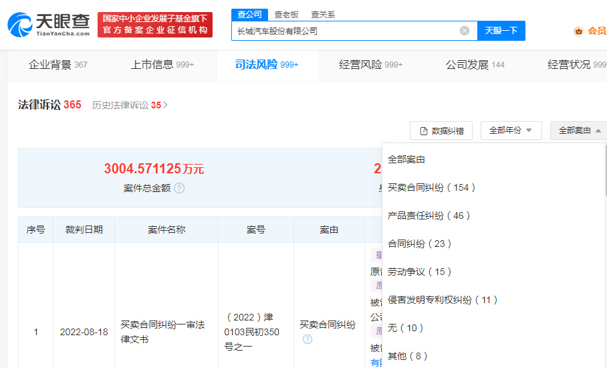Click the 案号 column header

point(256,229)
